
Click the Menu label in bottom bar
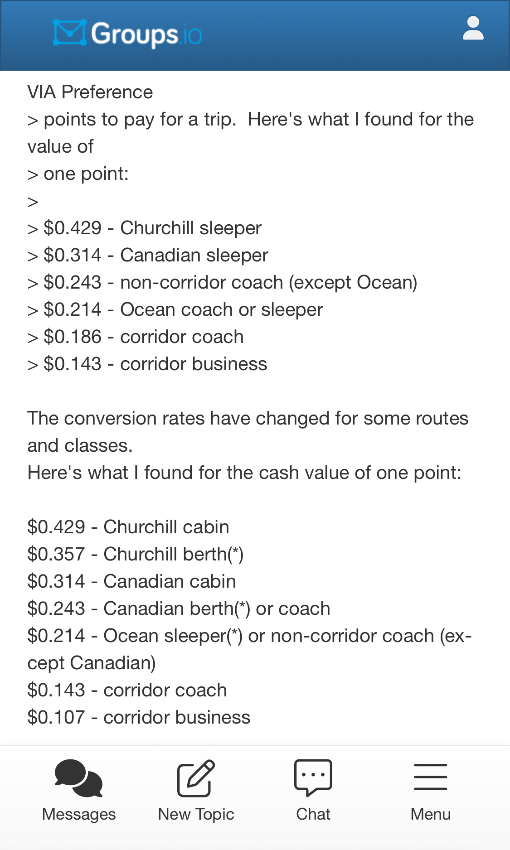[430, 814]
